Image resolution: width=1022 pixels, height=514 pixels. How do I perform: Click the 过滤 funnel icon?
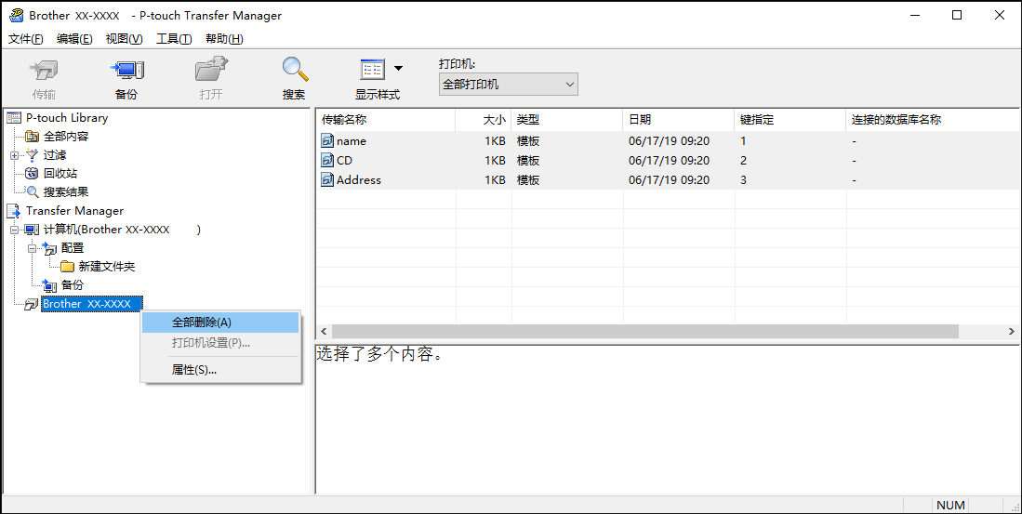coord(32,155)
